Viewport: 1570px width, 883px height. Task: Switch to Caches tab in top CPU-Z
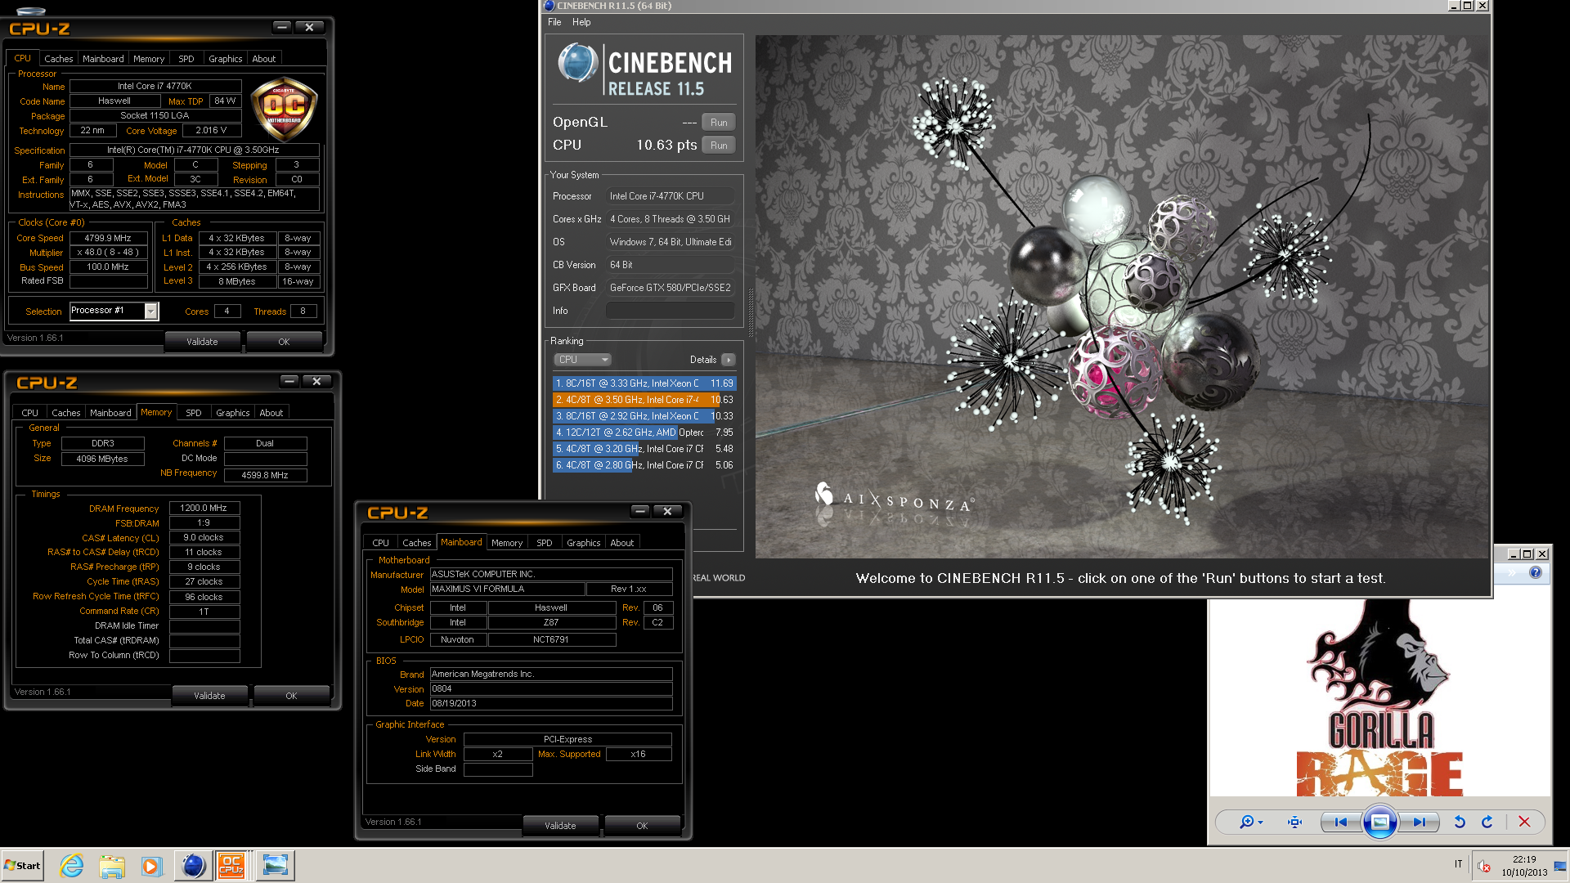58,59
